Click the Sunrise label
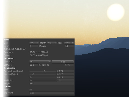 pos(8,52)
